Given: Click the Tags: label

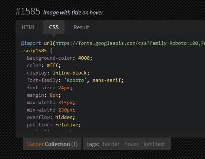Looking at the screenshot, I should point(93,144).
